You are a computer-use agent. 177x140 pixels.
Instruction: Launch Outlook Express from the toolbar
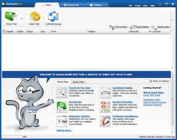53,18
